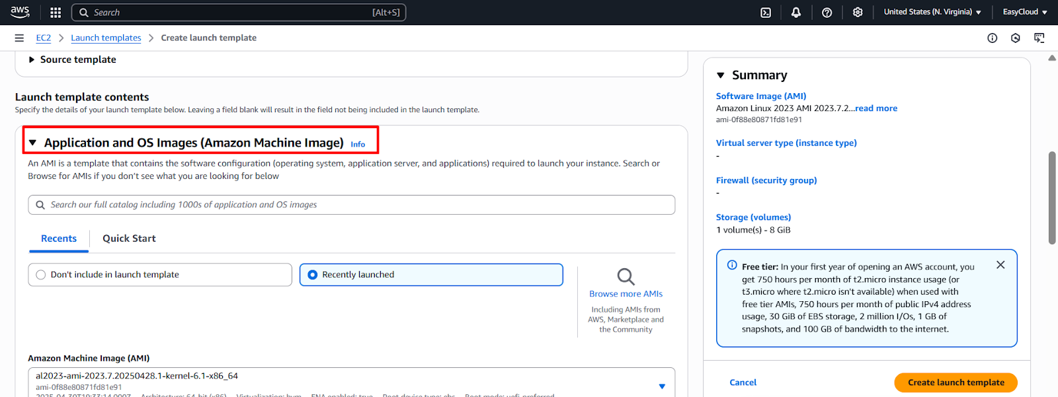Click ami-0f88e80871fd81e91 text in Summary
1058x397 pixels.
[758, 120]
